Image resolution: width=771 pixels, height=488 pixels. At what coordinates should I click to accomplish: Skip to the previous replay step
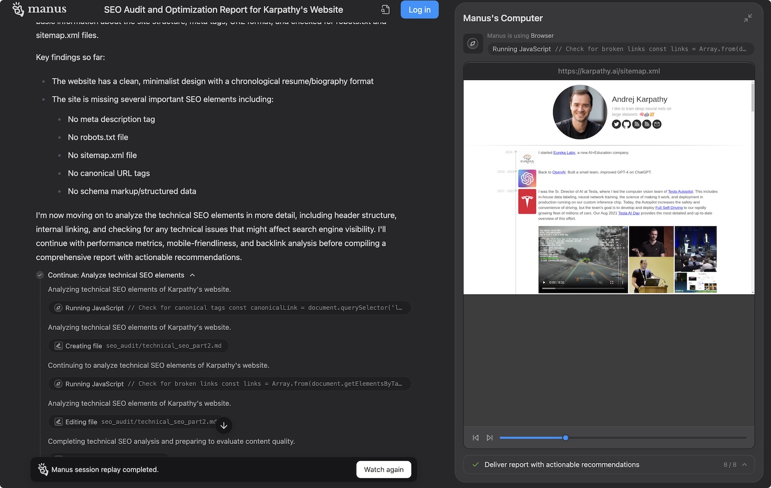[x=476, y=438]
